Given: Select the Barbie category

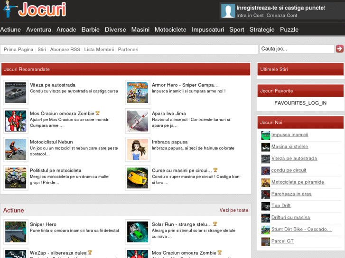Looking at the screenshot, I should point(91,29).
